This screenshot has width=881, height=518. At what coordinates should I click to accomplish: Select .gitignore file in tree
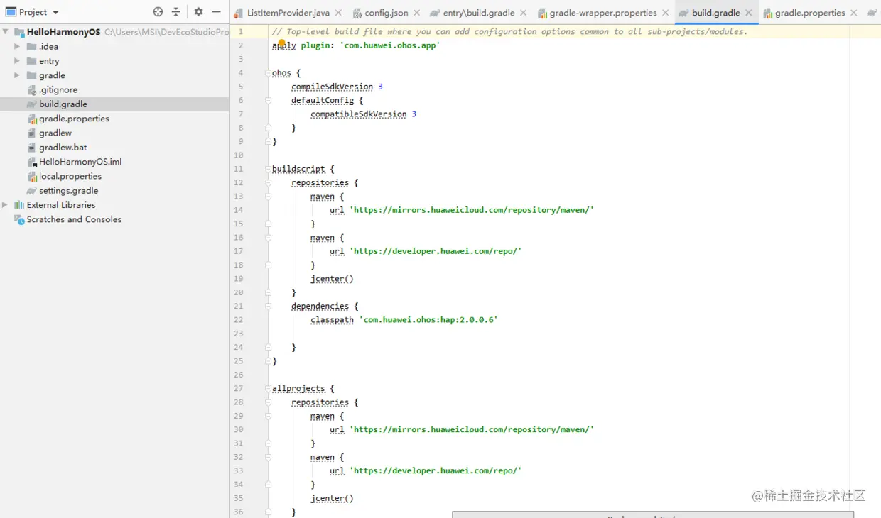coord(58,89)
